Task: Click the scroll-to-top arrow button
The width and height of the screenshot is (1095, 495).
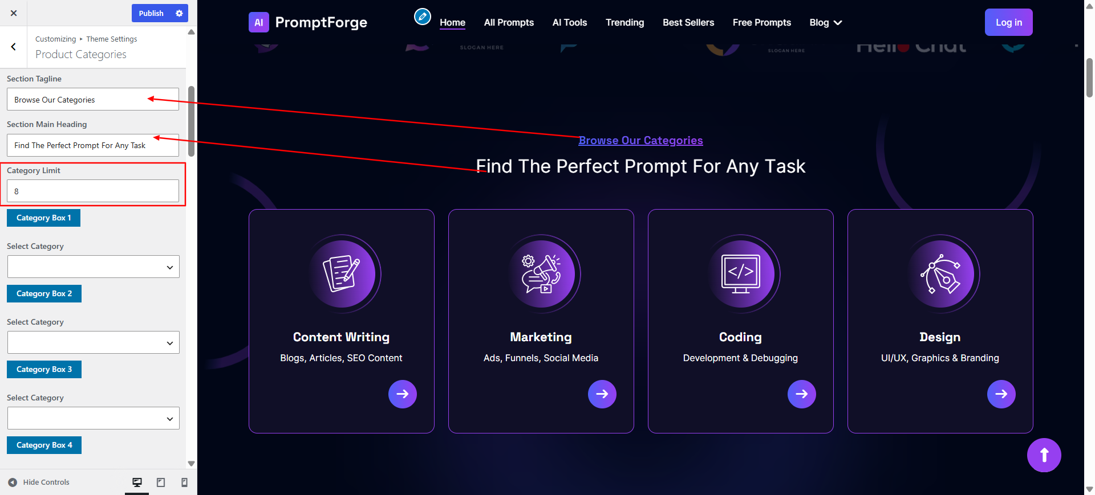Action: [x=1044, y=455]
